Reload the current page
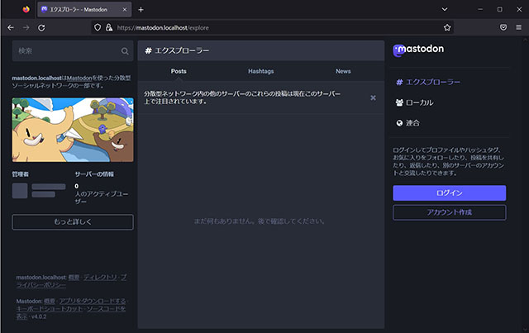 [41, 27]
